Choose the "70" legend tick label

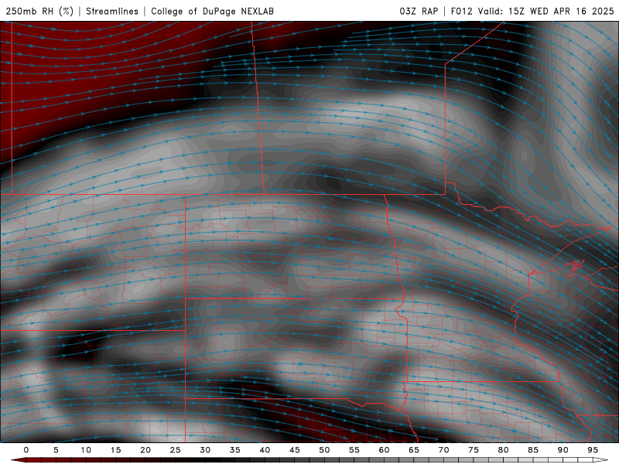(x=443, y=450)
